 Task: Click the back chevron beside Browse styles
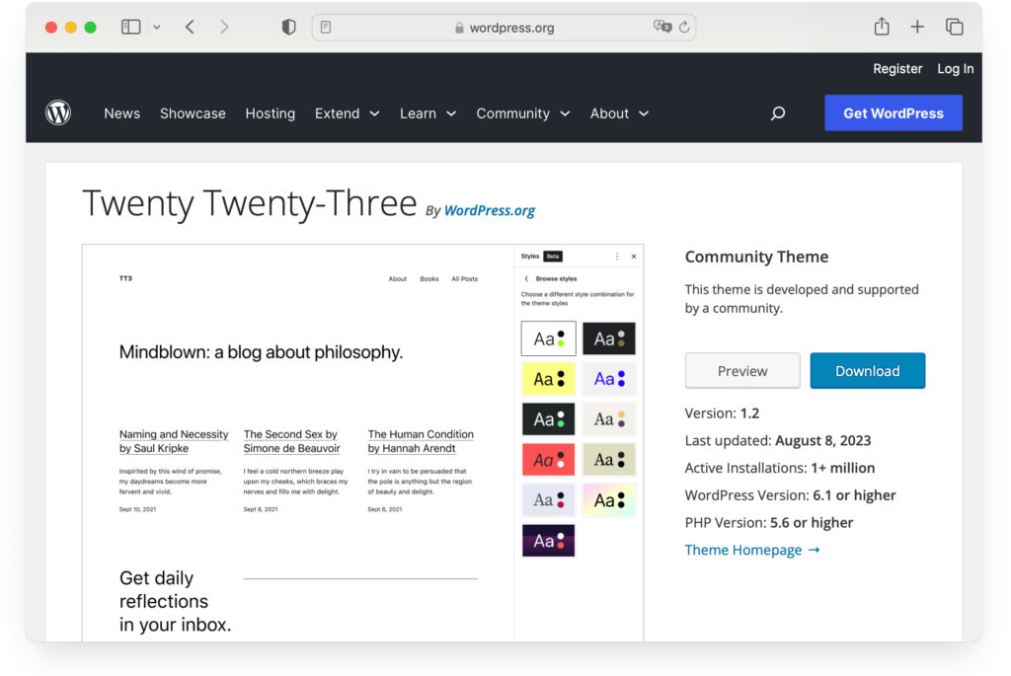[526, 279]
